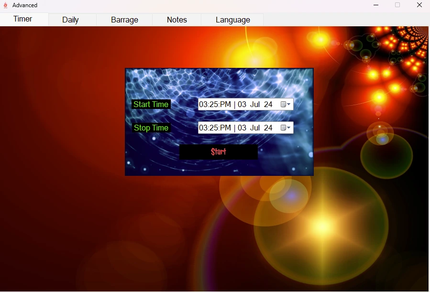
Task: Open the Timer tab
Action: pyautogui.click(x=24, y=19)
